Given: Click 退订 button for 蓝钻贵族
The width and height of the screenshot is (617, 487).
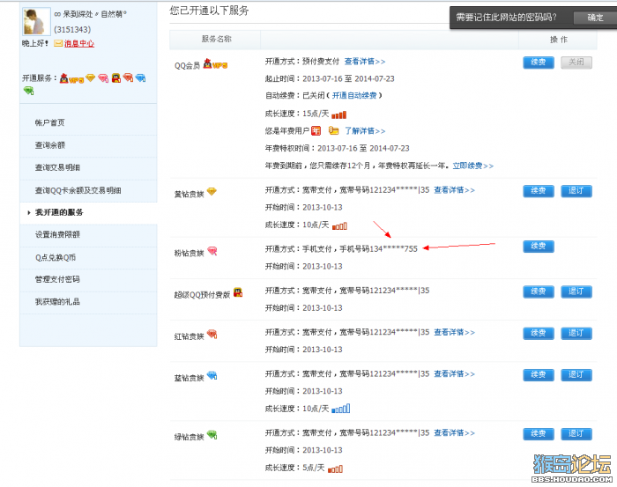Looking at the screenshot, I should (576, 375).
